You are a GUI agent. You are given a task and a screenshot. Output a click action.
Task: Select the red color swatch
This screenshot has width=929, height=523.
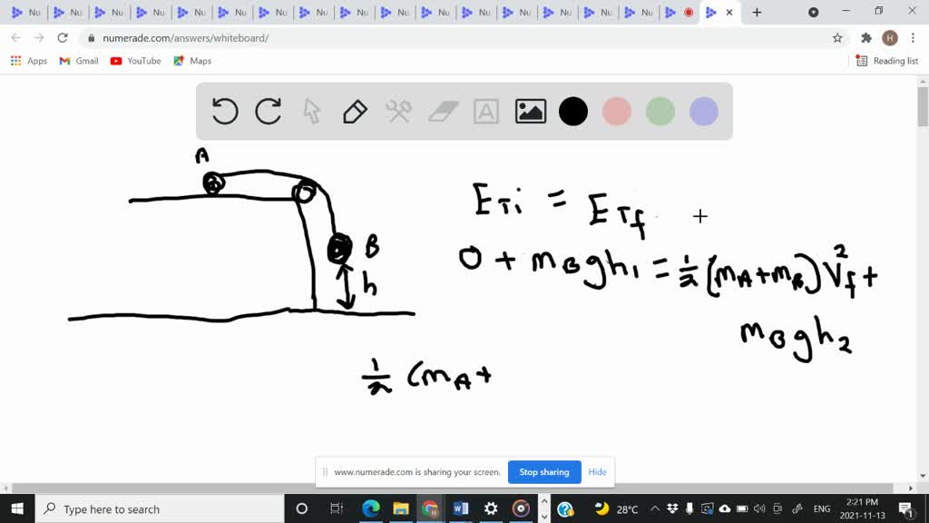point(617,111)
